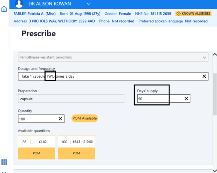217x173 pixels.
Task: View the Known Allergies warning badge
Action: [194, 13]
